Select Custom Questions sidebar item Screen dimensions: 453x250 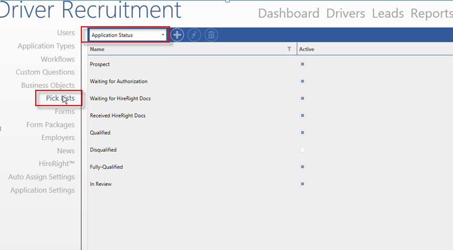tap(45, 72)
